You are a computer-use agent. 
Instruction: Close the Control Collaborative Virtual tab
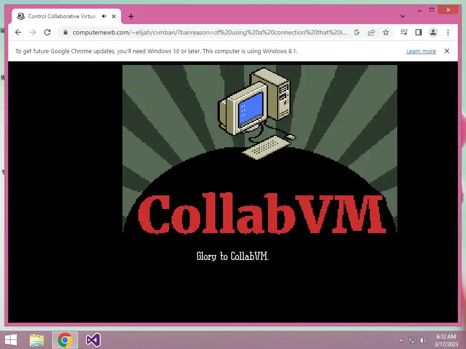pyautogui.click(x=114, y=16)
